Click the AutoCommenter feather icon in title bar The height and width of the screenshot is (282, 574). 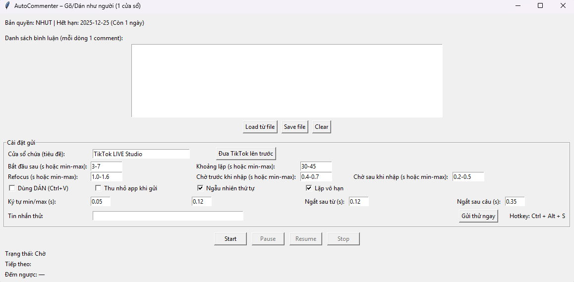tap(6, 5)
